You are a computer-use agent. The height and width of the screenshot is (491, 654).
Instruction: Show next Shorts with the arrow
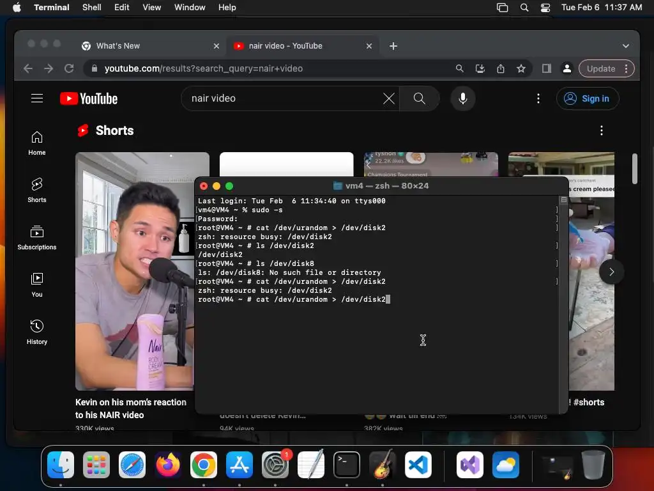pyautogui.click(x=611, y=272)
